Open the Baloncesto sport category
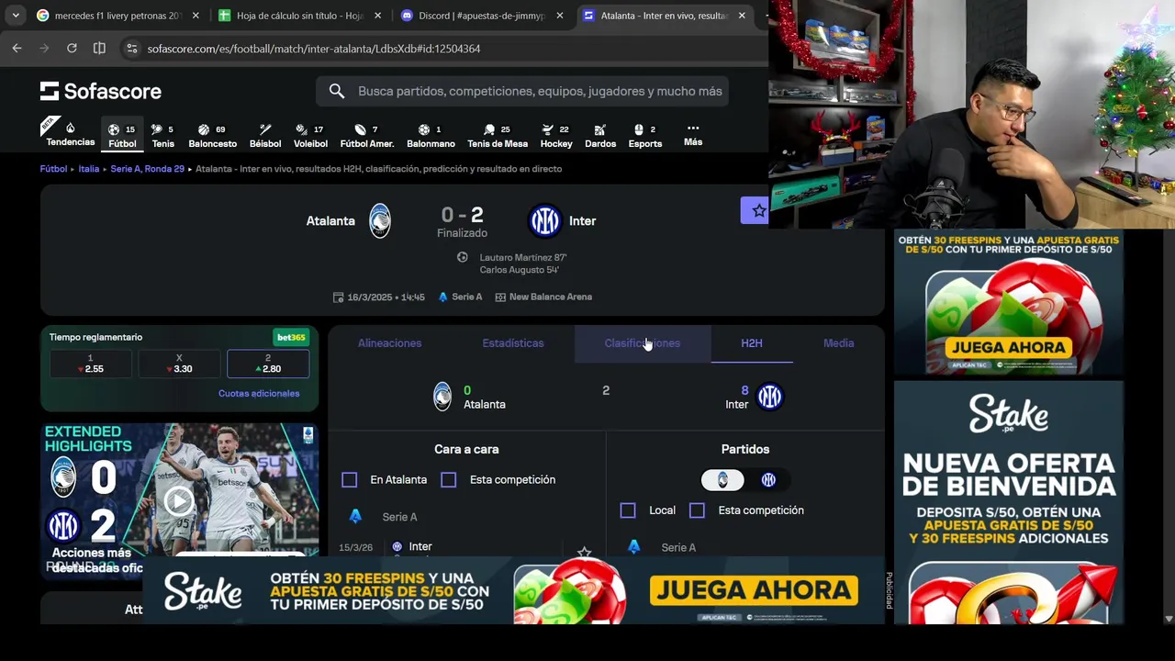This screenshot has width=1175, height=661. pyautogui.click(x=212, y=135)
